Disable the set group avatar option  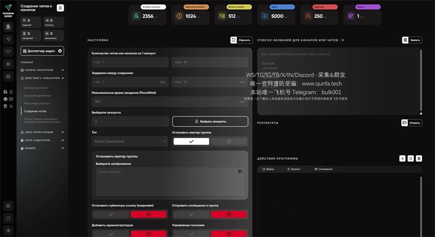(x=229, y=141)
